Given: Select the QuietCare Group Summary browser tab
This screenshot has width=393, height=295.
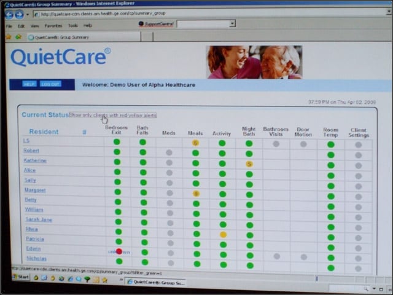Looking at the screenshot, I should (84, 37).
